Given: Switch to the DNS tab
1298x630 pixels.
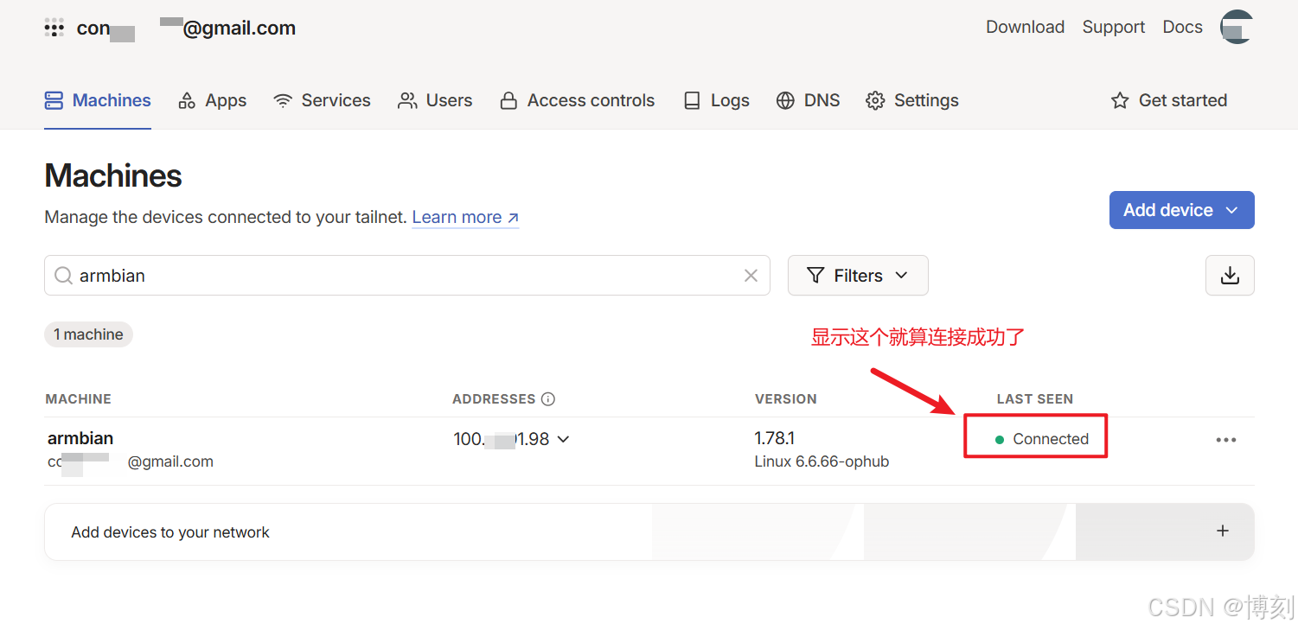Looking at the screenshot, I should (808, 100).
